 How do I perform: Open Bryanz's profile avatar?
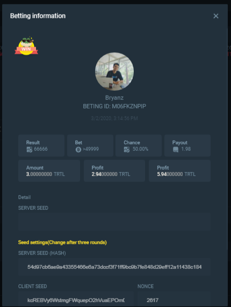tap(114, 71)
